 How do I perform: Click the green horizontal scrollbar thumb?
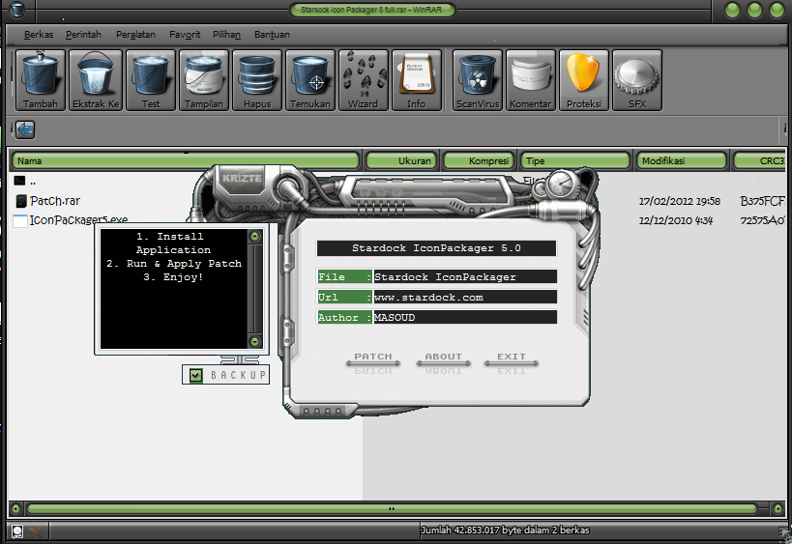point(392,508)
